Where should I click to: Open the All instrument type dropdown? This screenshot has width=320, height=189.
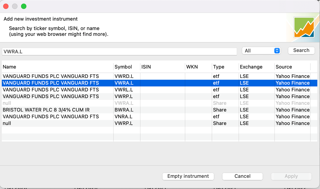(261, 51)
